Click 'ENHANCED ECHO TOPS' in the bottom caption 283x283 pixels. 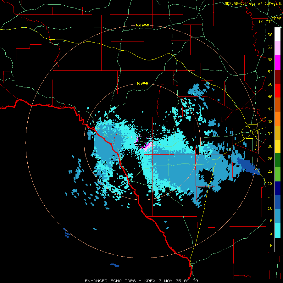(x=110, y=281)
